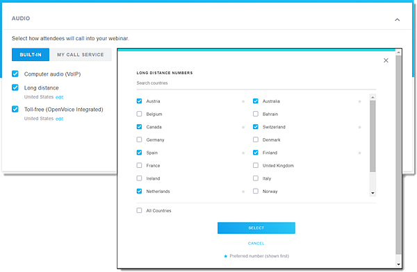Collapse the Audio section chevron

pyautogui.click(x=397, y=19)
